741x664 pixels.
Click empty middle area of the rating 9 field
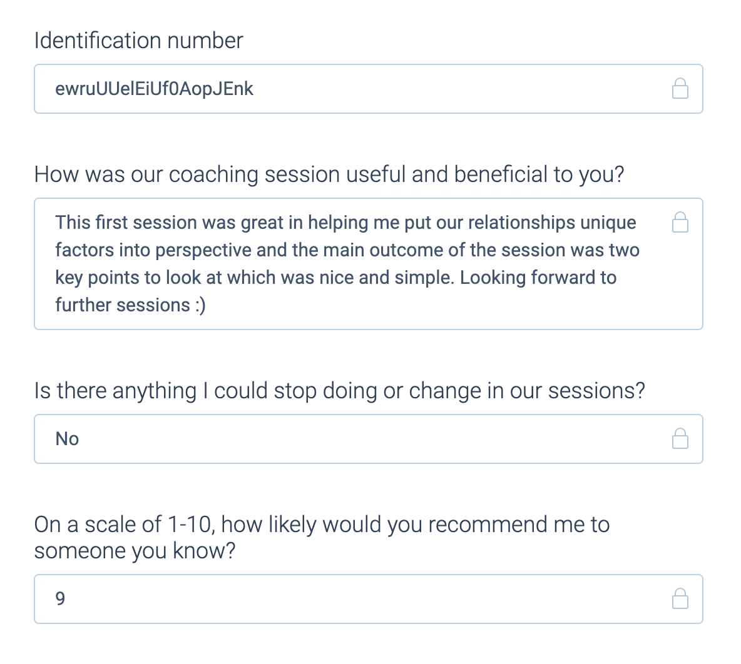[369, 599]
